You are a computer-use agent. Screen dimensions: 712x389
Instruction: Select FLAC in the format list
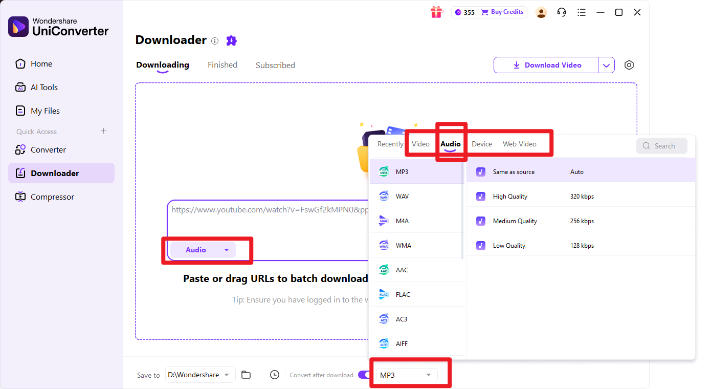[417, 294]
